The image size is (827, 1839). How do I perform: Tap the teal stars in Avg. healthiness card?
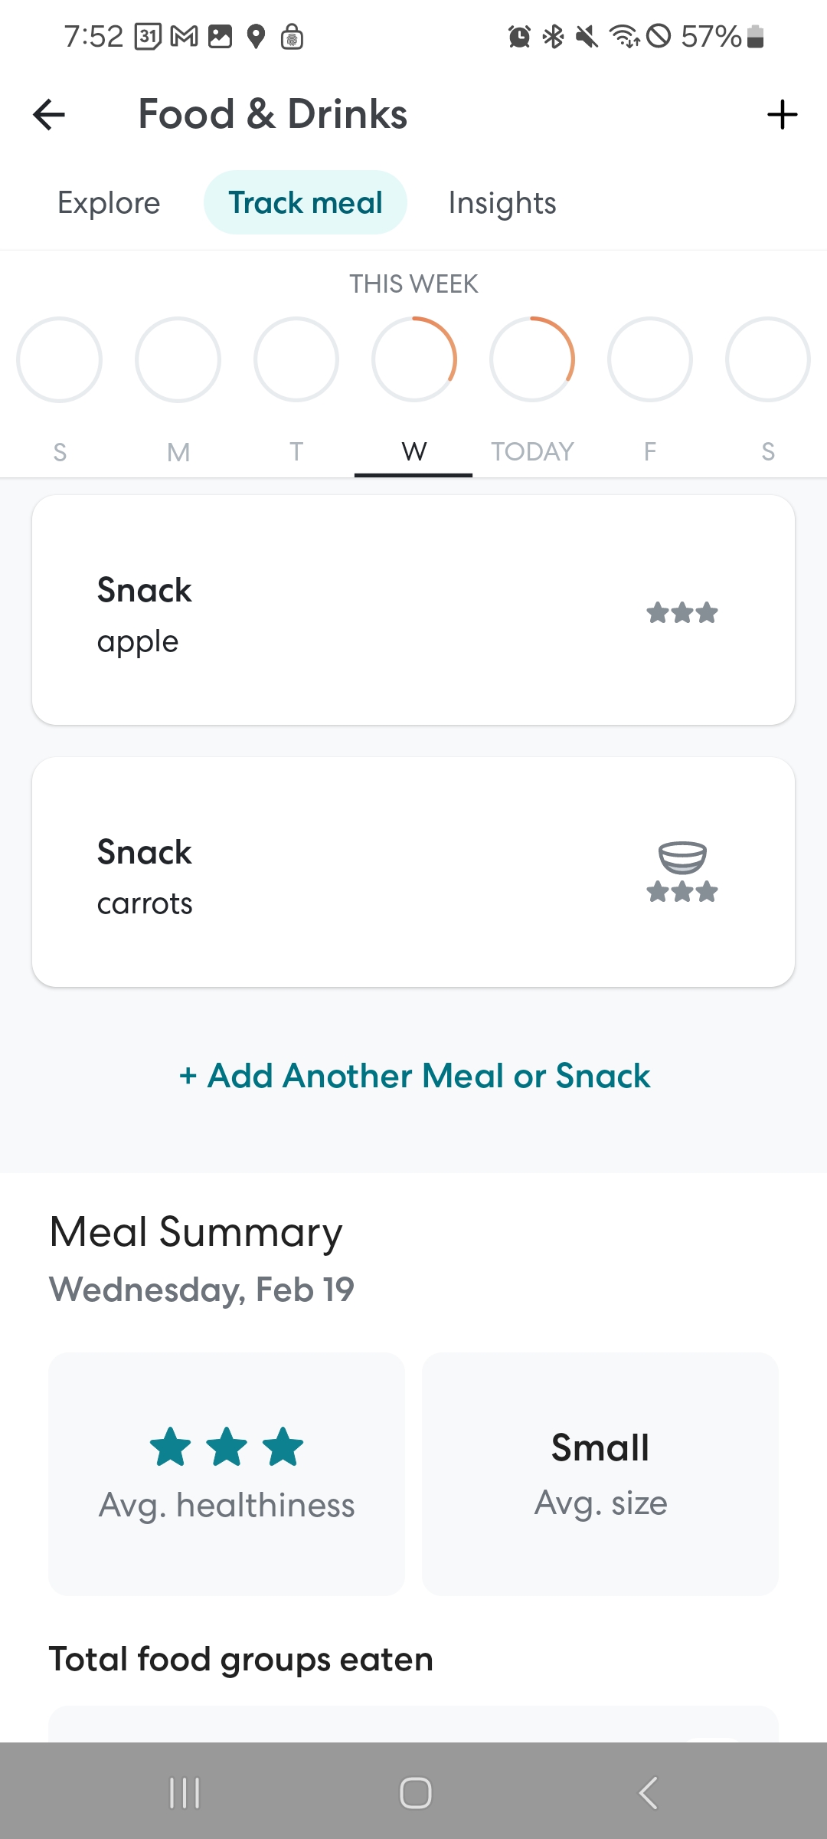[227, 1447]
